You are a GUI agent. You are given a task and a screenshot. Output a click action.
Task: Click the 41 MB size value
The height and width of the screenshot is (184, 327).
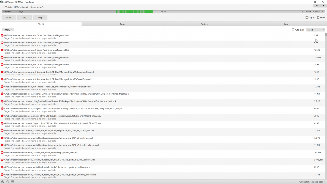[317, 94]
